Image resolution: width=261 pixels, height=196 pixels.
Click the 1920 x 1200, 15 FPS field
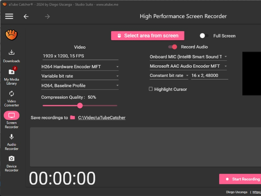click(80, 56)
